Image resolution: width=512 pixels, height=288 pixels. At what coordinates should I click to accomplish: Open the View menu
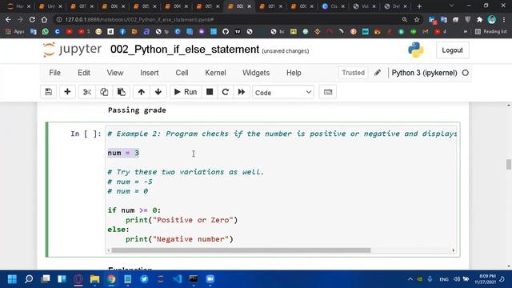pyautogui.click(x=115, y=73)
